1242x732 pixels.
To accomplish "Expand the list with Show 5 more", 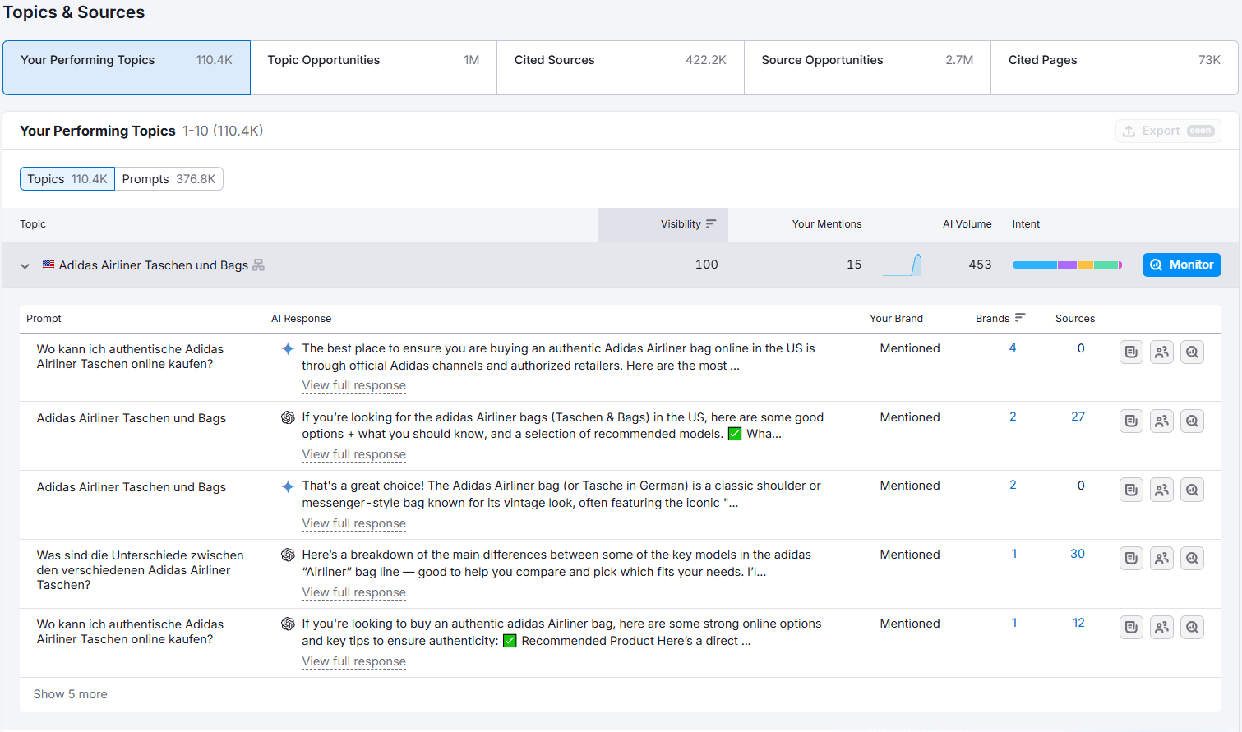I will pos(70,694).
